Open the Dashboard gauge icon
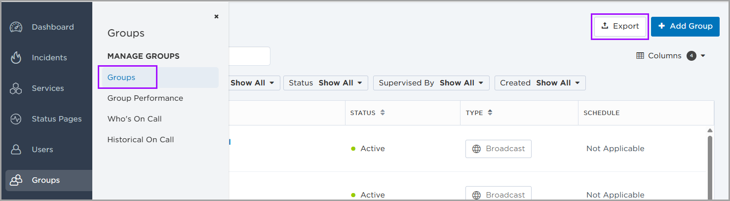Viewport: 730px width, 201px height. tap(16, 27)
